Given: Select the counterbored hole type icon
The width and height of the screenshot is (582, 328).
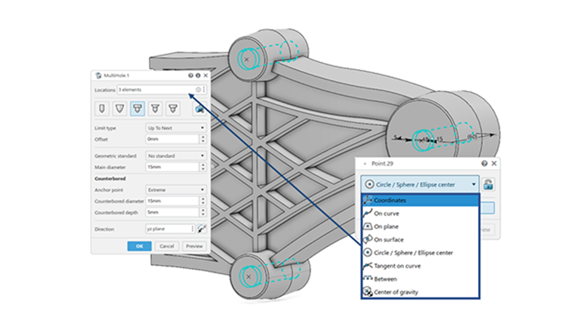Looking at the screenshot, I should click(137, 108).
